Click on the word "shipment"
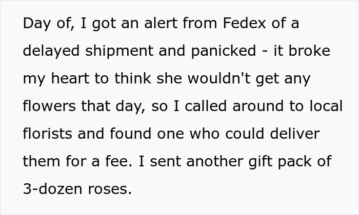Viewport: 359px width, 215px height. (x=119, y=52)
